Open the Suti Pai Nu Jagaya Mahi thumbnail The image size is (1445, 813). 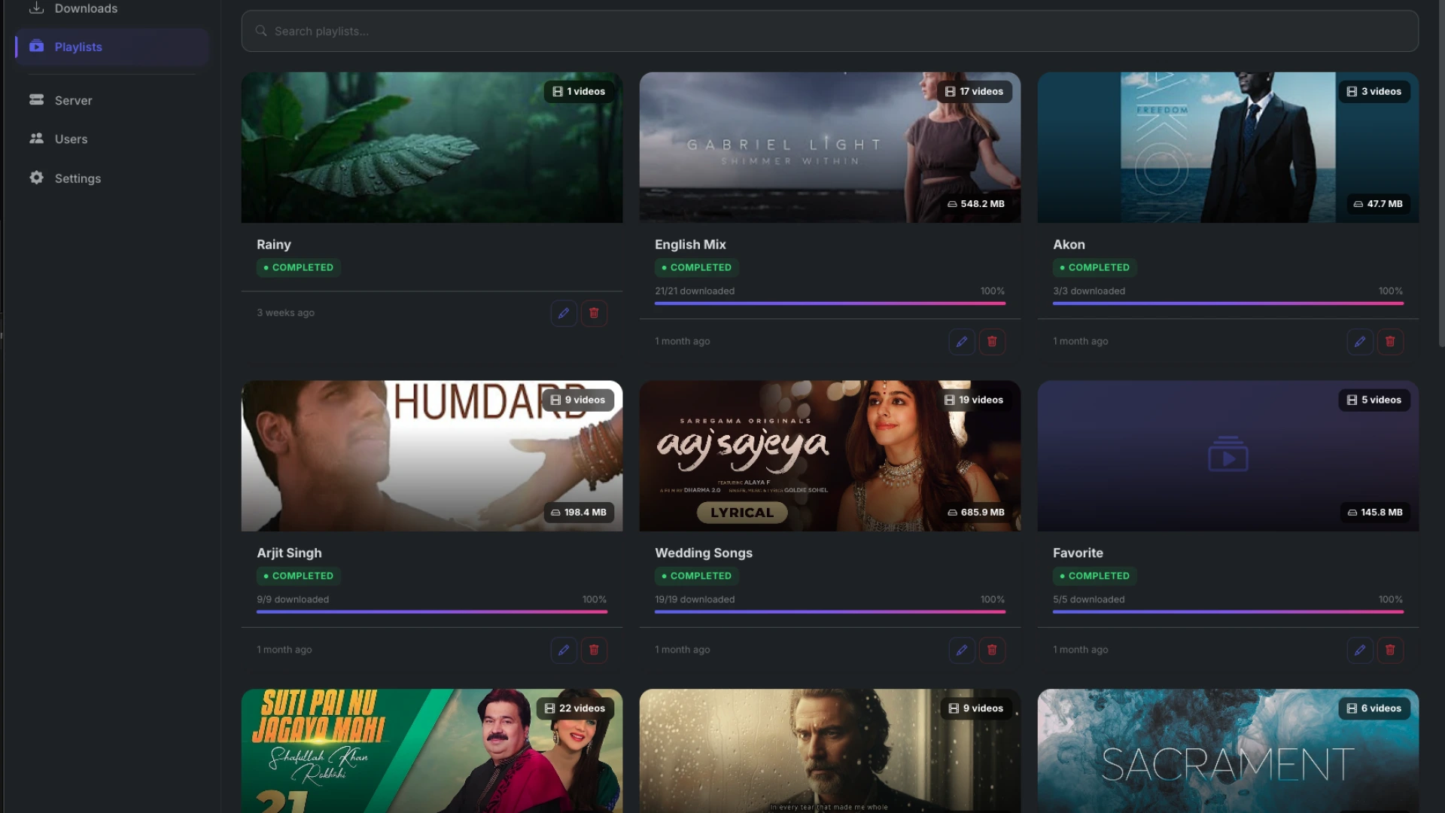pyautogui.click(x=431, y=751)
